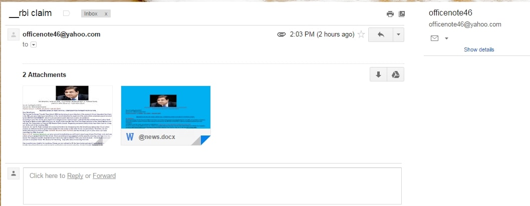This screenshot has width=530, height=206.
Task: Expand recipient details arrow next to 'to'
Action: click(x=34, y=44)
